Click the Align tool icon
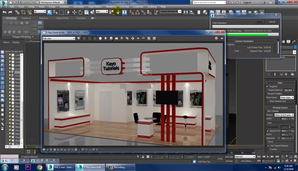This screenshot has height=171, width=298. (x=192, y=12)
